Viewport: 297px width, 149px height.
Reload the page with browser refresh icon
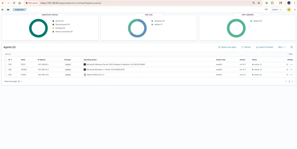(x=14, y=3)
